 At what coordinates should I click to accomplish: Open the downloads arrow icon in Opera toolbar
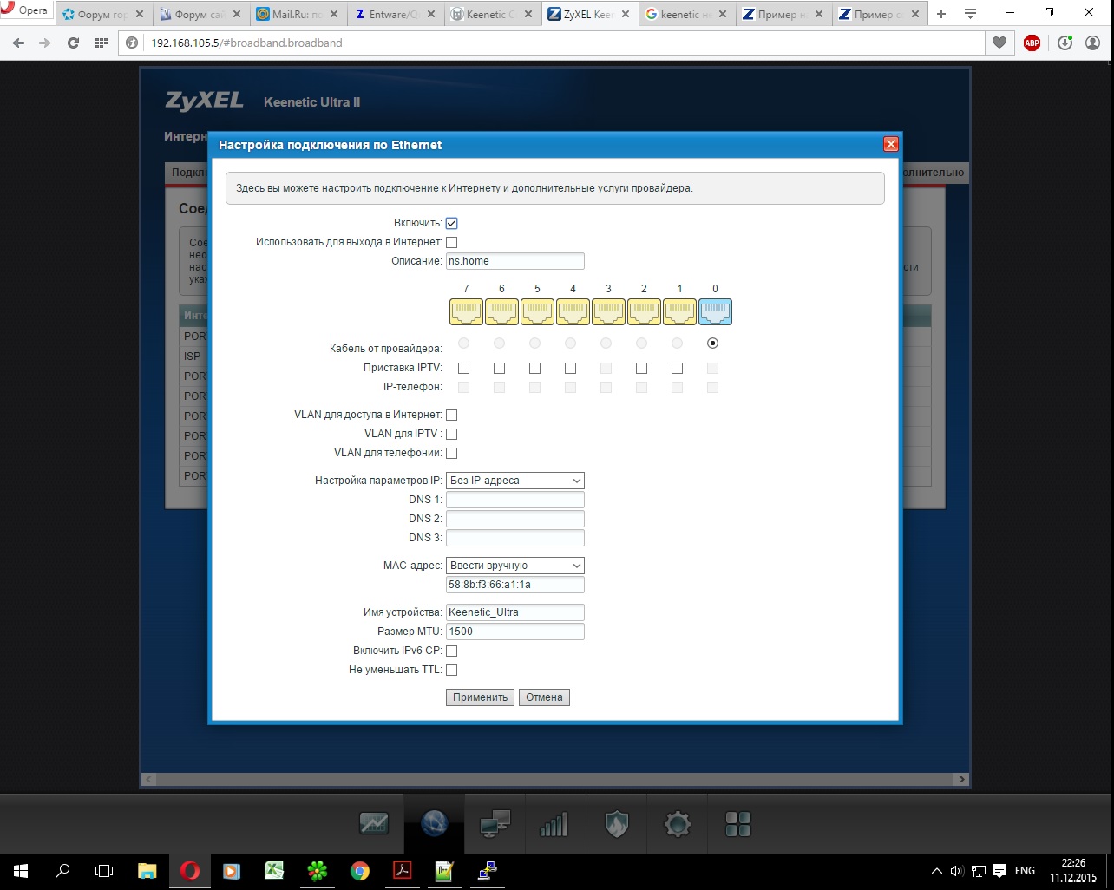[x=1065, y=43]
